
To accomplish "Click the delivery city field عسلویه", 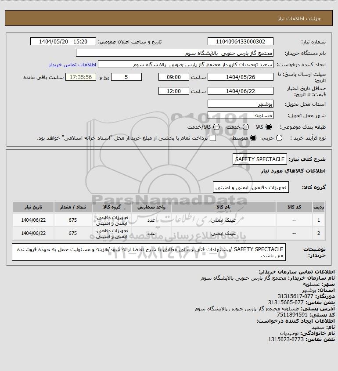I will point(240,115).
